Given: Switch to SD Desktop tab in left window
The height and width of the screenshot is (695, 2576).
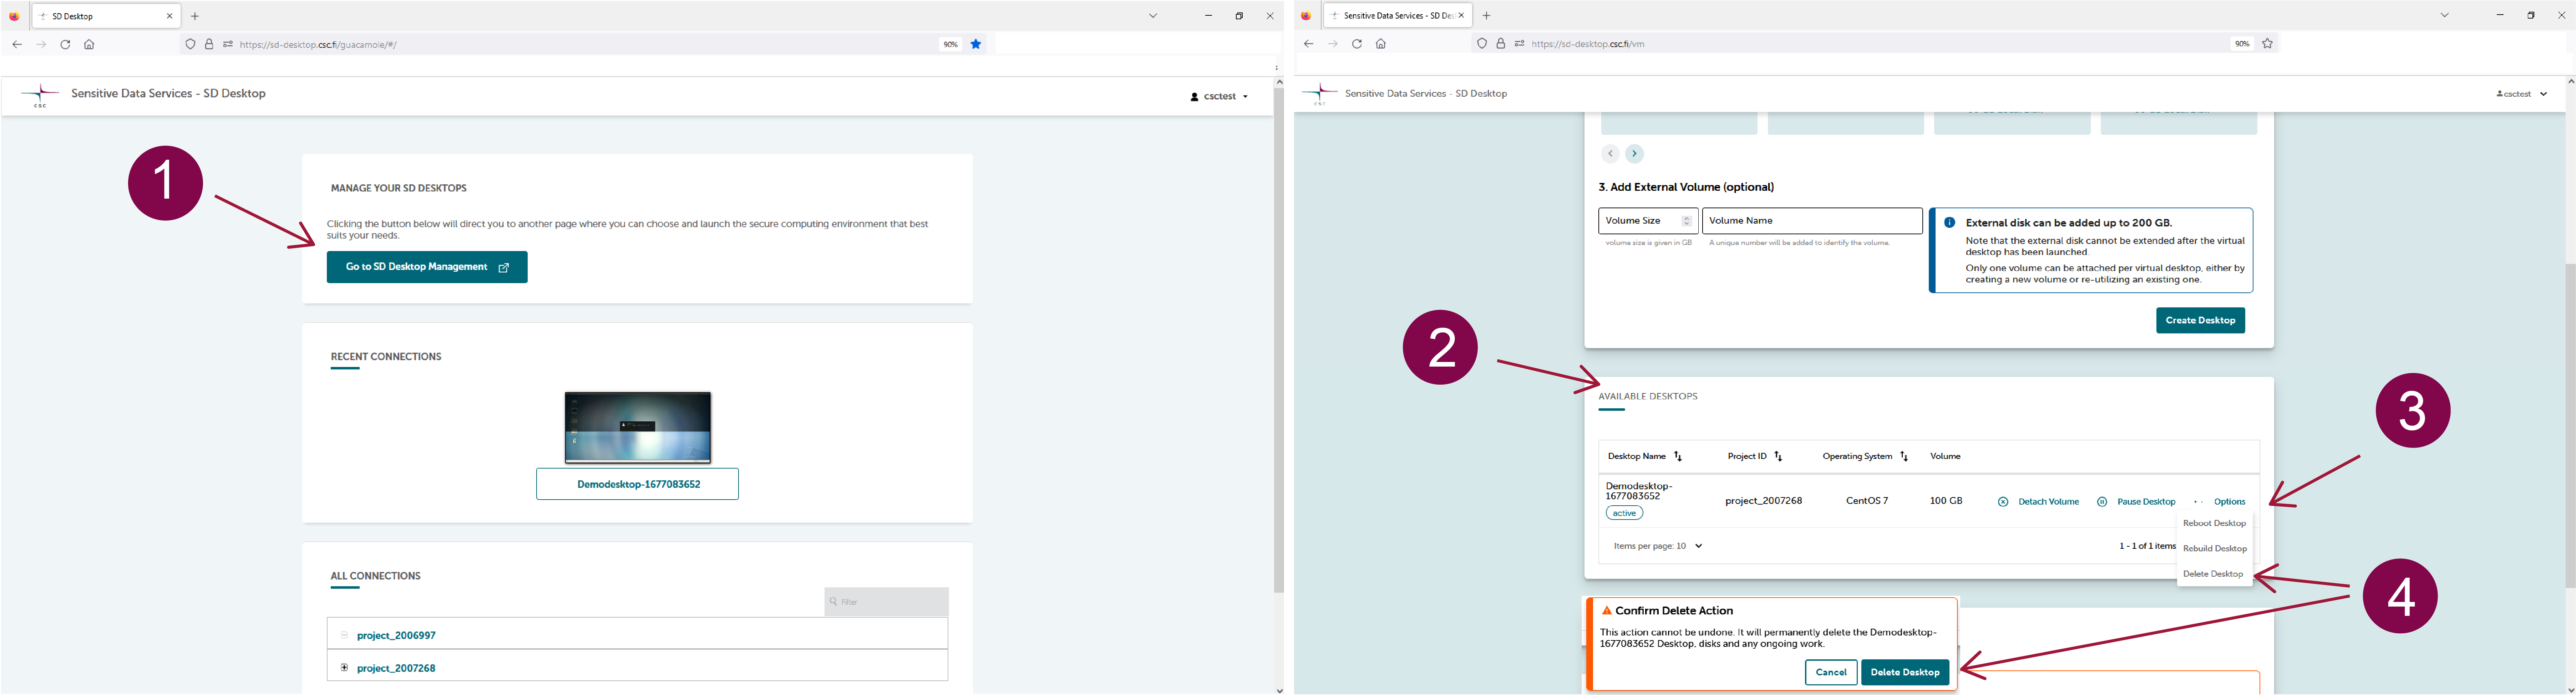Looking at the screenshot, I should [x=106, y=16].
